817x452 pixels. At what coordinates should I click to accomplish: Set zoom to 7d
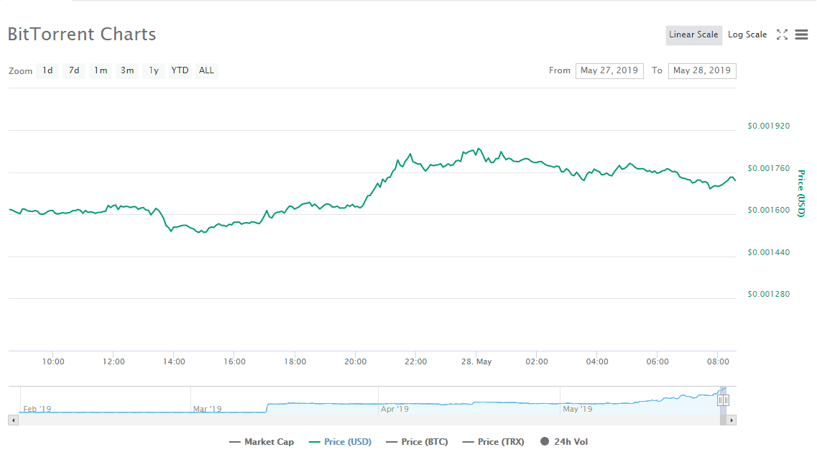tap(74, 70)
